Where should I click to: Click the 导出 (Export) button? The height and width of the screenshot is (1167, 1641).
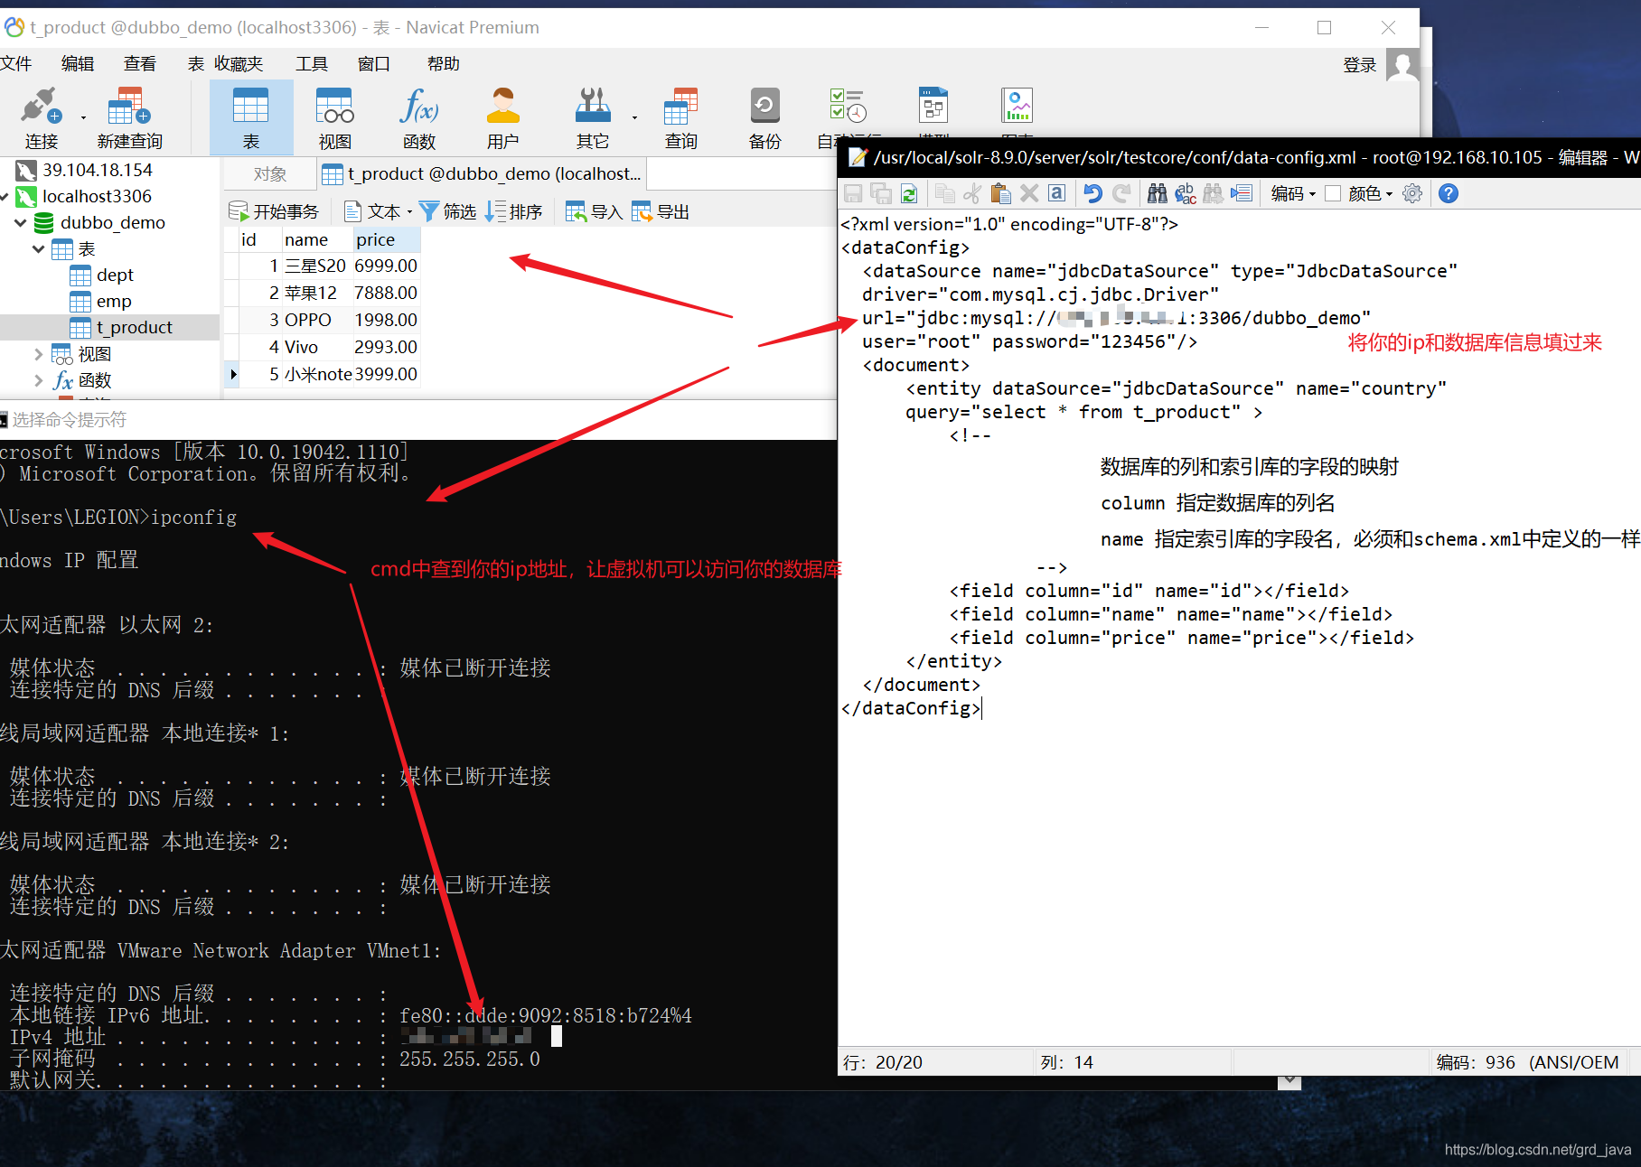pyautogui.click(x=661, y=211)
